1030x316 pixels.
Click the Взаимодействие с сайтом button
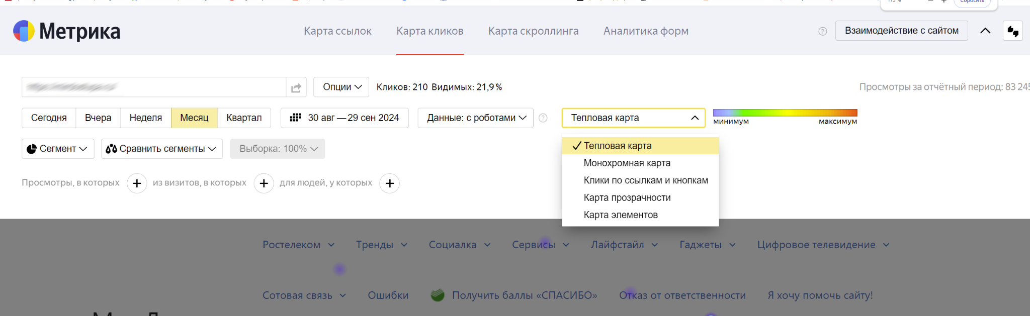click(x=901, y=31)
